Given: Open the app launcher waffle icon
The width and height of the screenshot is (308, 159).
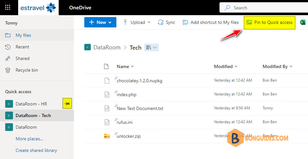Looking at the screenshot, I should [x=8, y=8].
